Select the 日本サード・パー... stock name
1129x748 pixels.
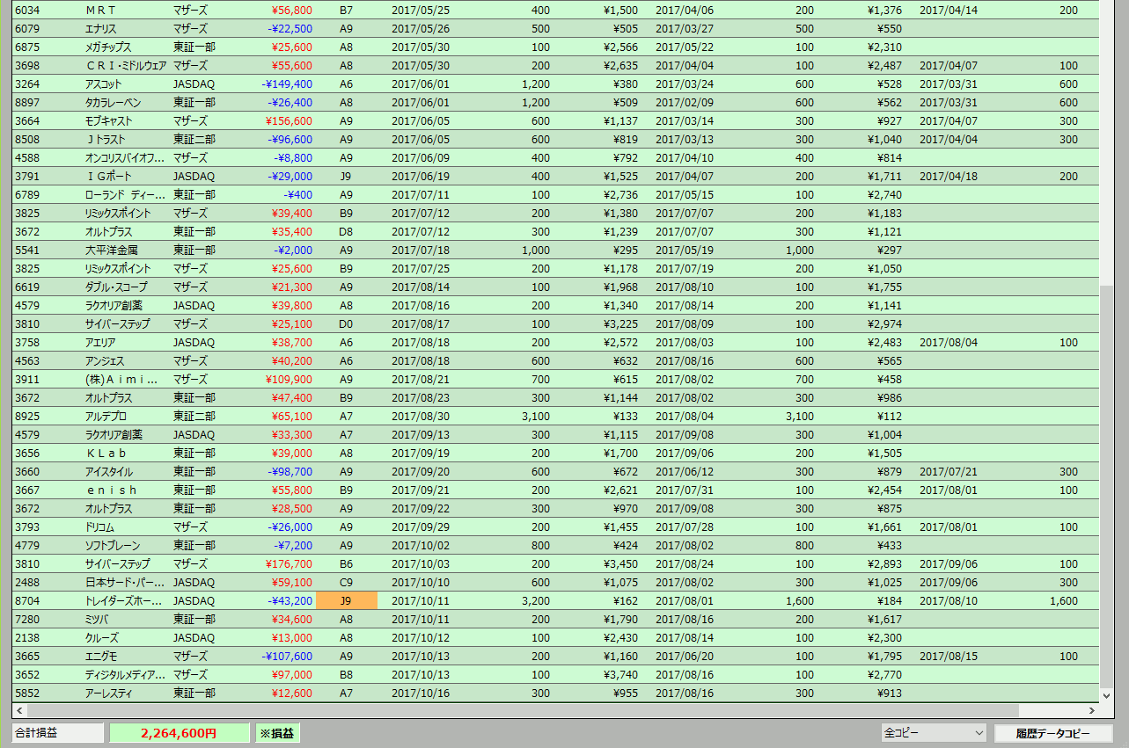click(x=124, y=582)
